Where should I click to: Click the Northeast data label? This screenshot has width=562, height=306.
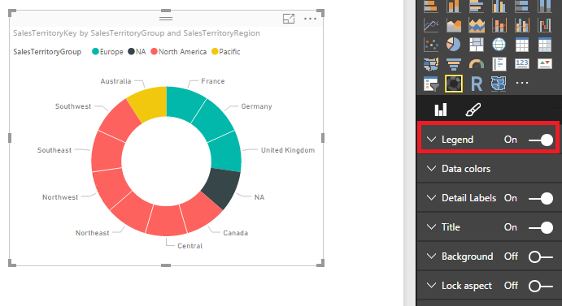tap(92, 233)
